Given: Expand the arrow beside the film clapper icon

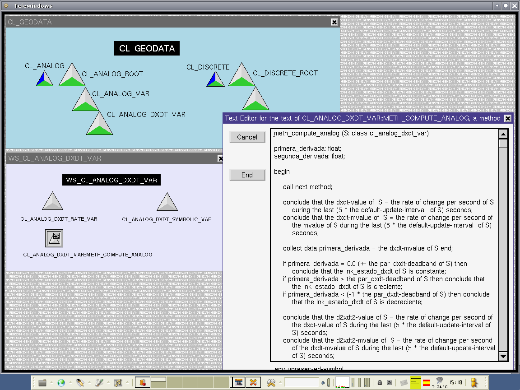Looking at the screenshot, I should 128,382.
